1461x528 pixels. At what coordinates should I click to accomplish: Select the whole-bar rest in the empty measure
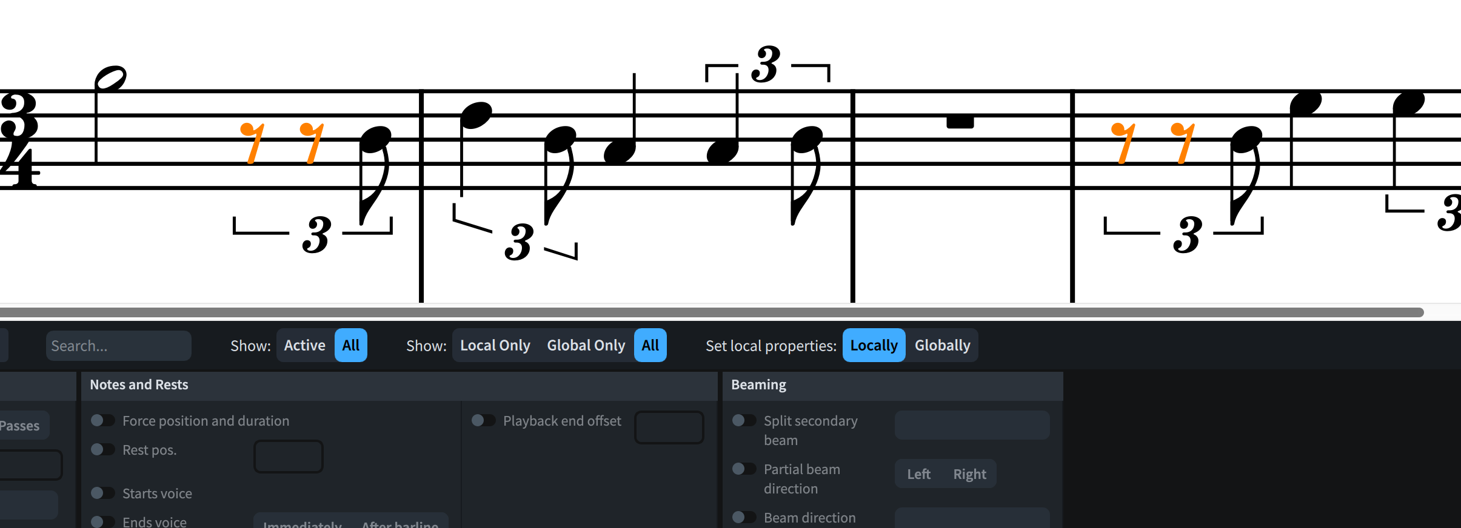click(x=960, y=122)
